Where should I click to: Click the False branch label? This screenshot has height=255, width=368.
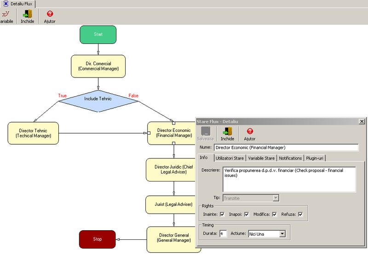point(133,96)
